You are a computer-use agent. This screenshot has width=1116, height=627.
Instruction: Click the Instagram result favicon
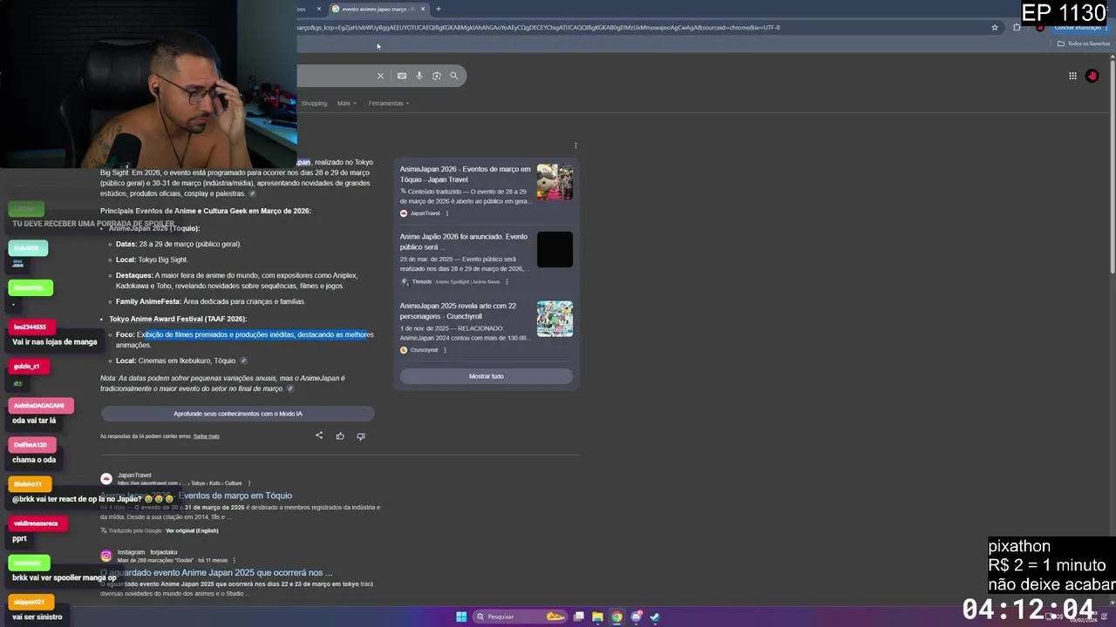106,556
